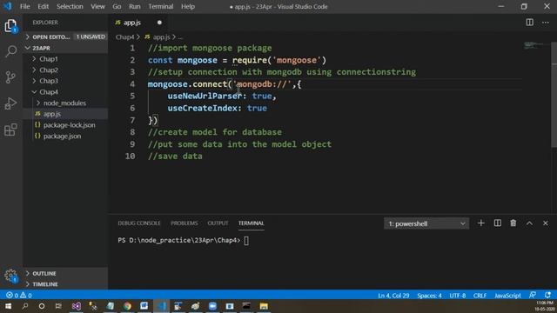Open Zoom app from taskbar
This screenshot has width=557, height=313.
(212, 306)
